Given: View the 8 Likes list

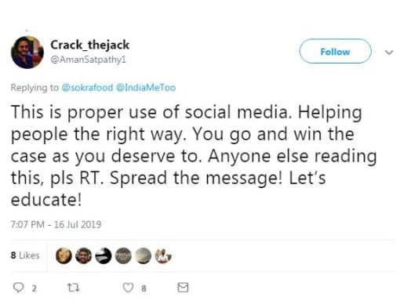Looking at the screenshot, I should pos(25,256).
